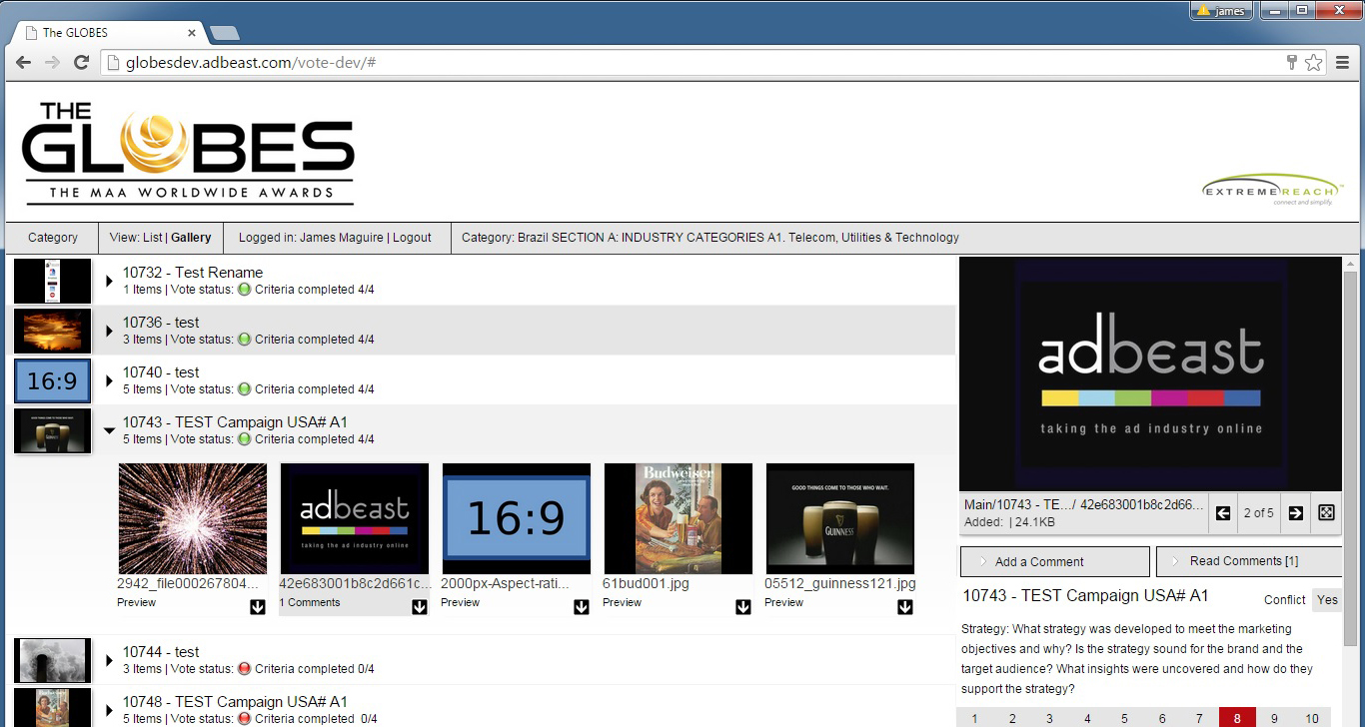Viewport: 1365px width, 727px height.
Task: Rate strategy score 2
Action: point(1012,718)
